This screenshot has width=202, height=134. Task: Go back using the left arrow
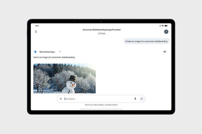click(x=36, y=32)
